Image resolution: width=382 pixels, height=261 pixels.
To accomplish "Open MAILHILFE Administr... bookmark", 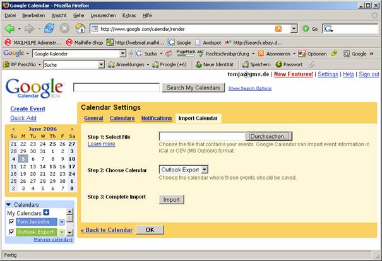I will tap(33, 43).
